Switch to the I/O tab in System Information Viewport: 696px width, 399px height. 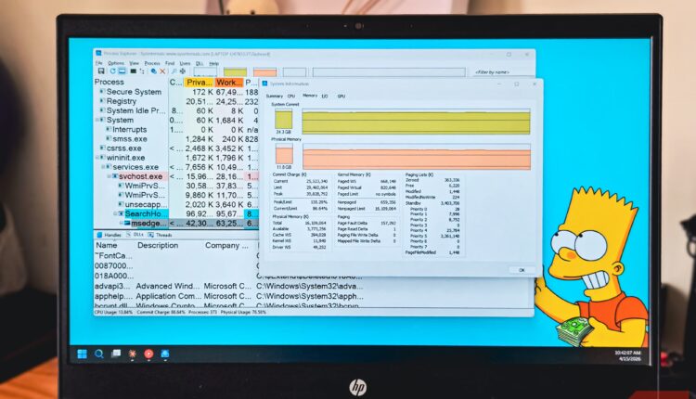tap(325, 96)
